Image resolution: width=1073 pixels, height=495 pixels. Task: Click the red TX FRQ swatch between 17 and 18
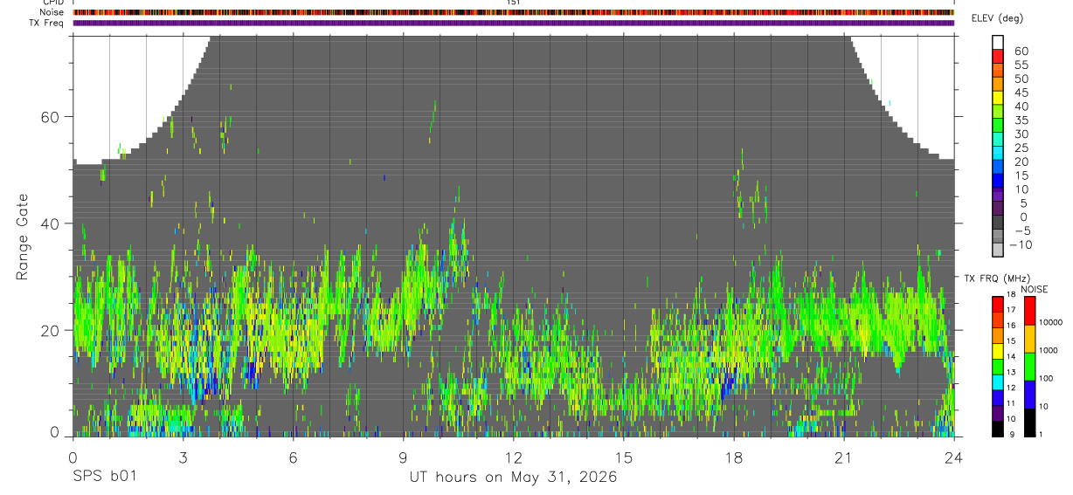coord(997,305)
